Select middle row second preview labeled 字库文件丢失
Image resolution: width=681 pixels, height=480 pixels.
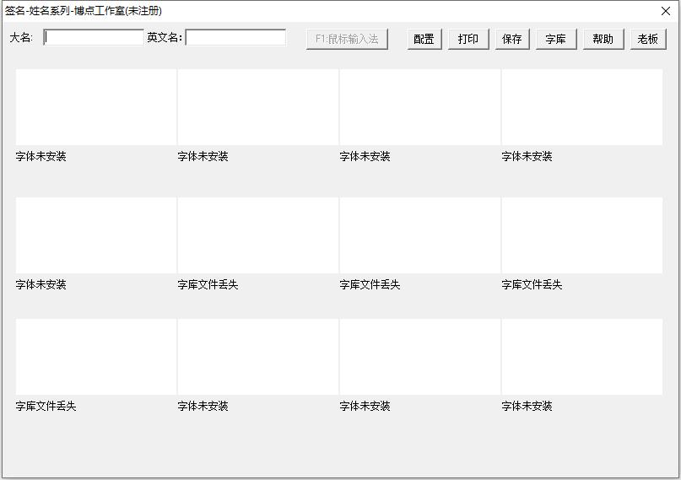258,235
